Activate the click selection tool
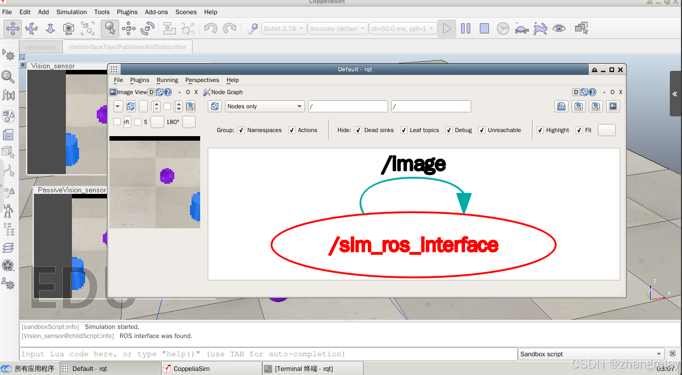682x375 pixels. [x=110, y=28]
